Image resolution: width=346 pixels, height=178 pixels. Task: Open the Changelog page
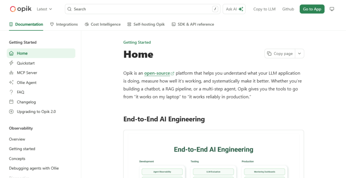pos(41,102)
